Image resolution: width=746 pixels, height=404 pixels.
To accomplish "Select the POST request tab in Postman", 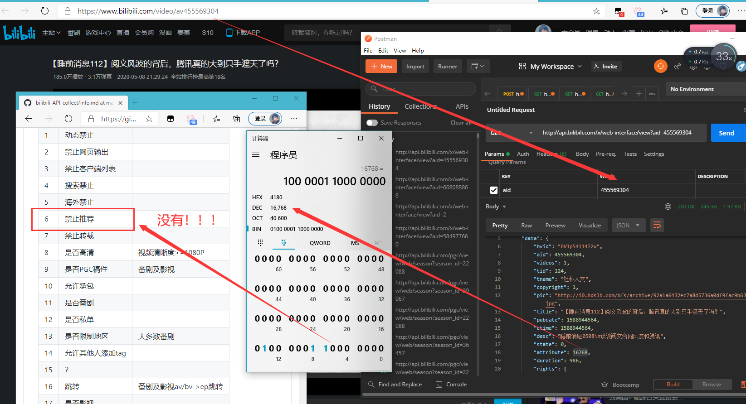I will (512, 94).
